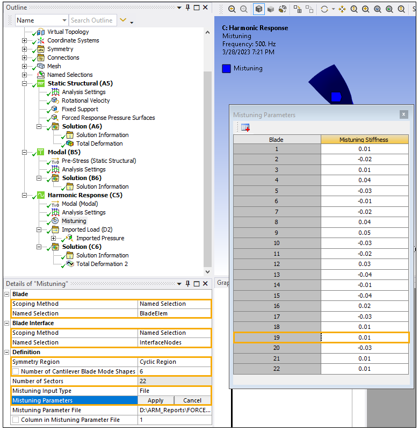
Task: Expand the Mesh tree node
Action: click(25, 66)
